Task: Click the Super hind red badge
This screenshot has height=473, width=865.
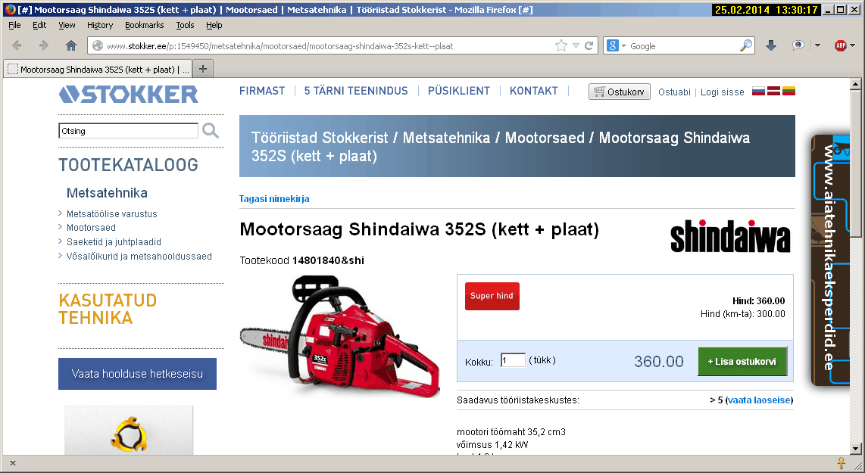Action: click(x=492, y=296)
